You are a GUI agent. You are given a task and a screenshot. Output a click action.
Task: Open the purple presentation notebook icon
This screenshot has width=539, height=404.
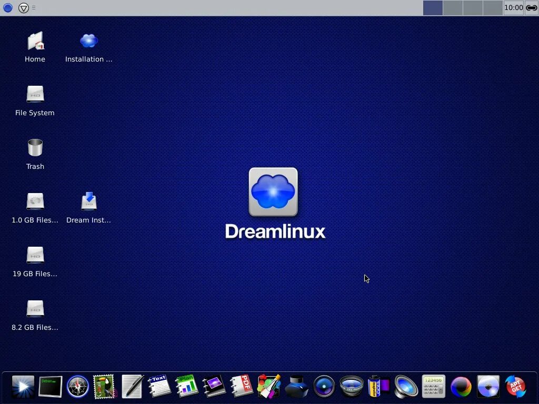pyautogui.click(x=214, y=387)
